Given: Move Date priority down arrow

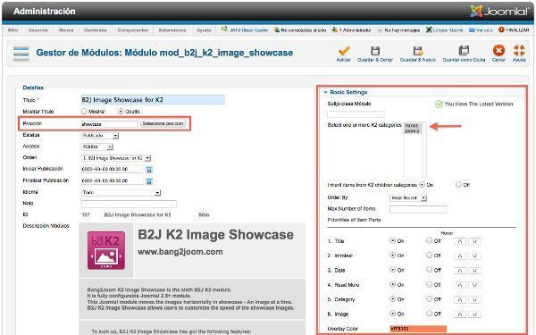Looking at the screenshot, I should (x=475, y=271).
